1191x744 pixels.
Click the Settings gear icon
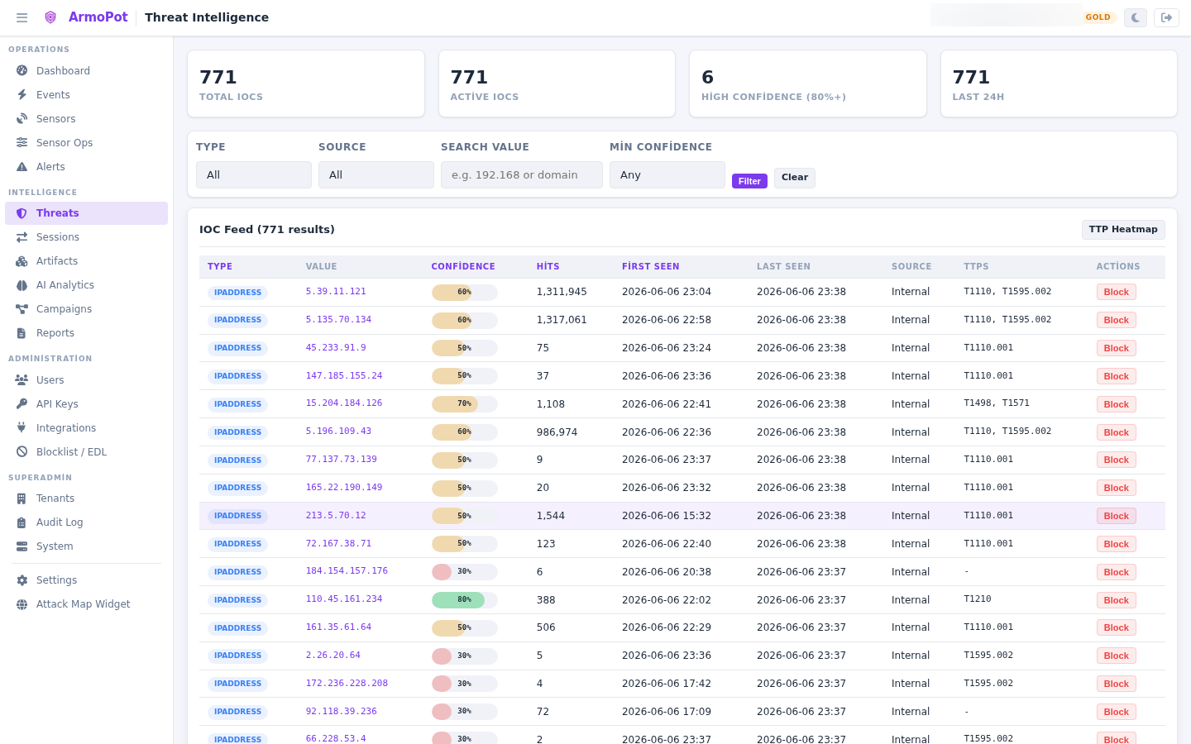click(x=22, y=580)
